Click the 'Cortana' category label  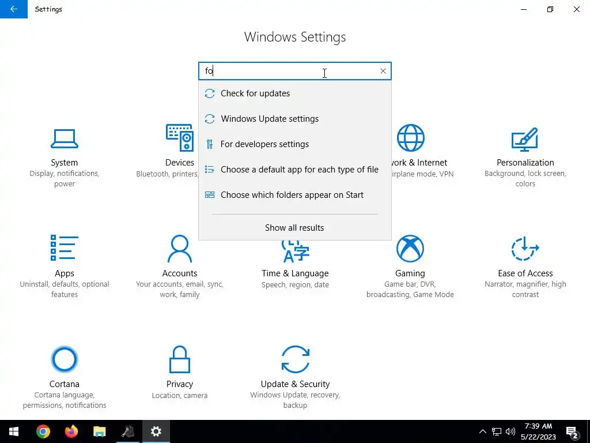point(65,384)
